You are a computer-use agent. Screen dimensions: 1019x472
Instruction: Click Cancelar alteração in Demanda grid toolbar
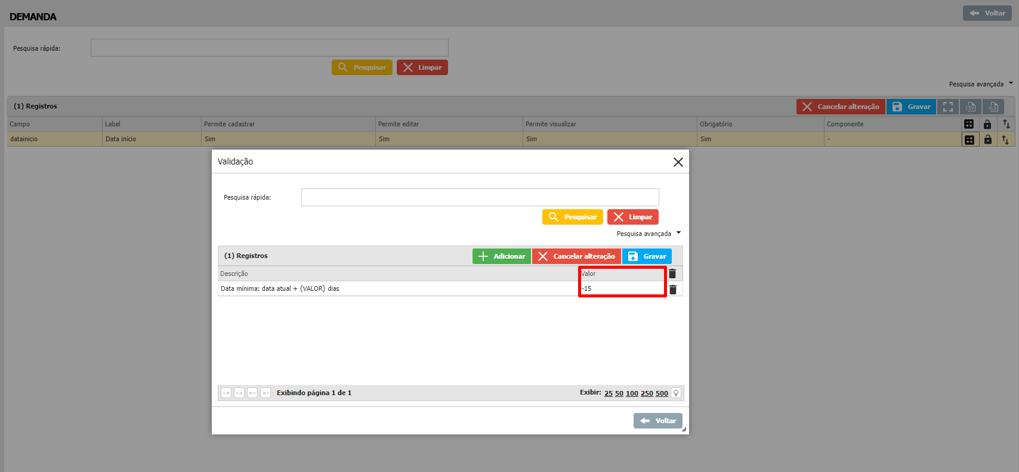pos(841,107)
